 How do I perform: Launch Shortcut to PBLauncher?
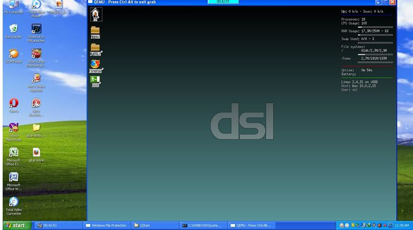click(x=37, y=33)
